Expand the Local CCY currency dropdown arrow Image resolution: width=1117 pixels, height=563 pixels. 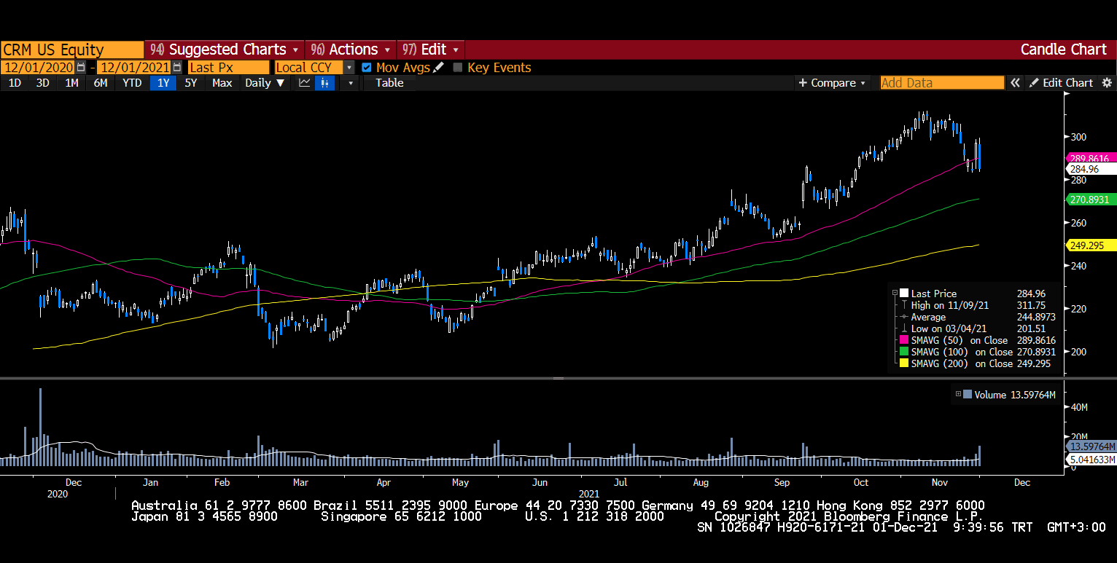click(x=349, y=67)
